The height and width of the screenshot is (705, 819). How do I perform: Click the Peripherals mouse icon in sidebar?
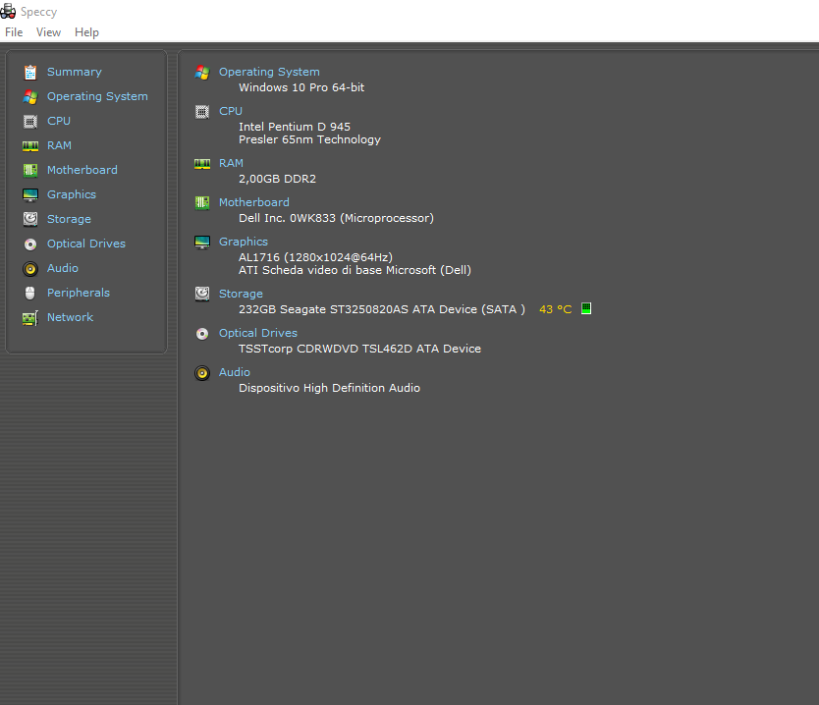pyautogui.click(x=30, y=293)
